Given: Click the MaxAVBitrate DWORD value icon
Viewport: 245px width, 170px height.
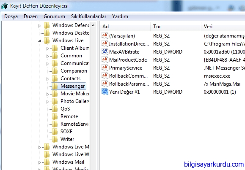Looking at the screenshot, I should click(105, 51).
